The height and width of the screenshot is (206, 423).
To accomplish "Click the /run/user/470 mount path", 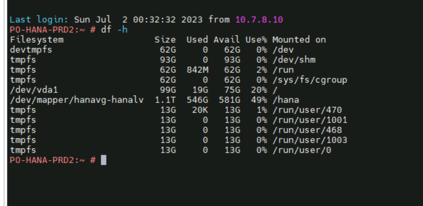I will click(307, 110).
